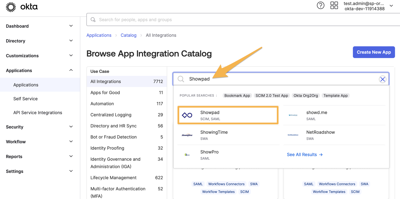Open the help question mark icon
This screenshot has width=400, height=199.
321,5
